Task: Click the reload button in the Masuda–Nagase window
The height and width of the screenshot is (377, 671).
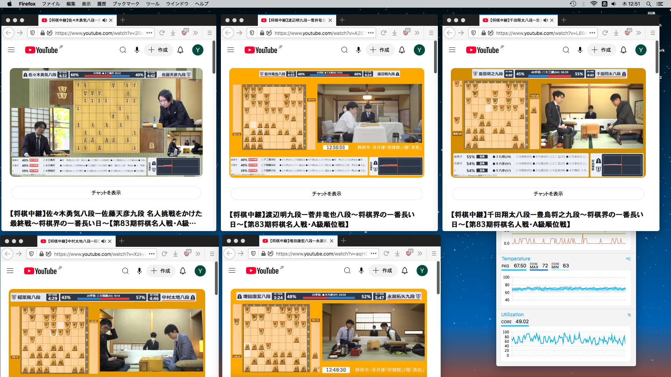Action: click(x=386, y=253)
